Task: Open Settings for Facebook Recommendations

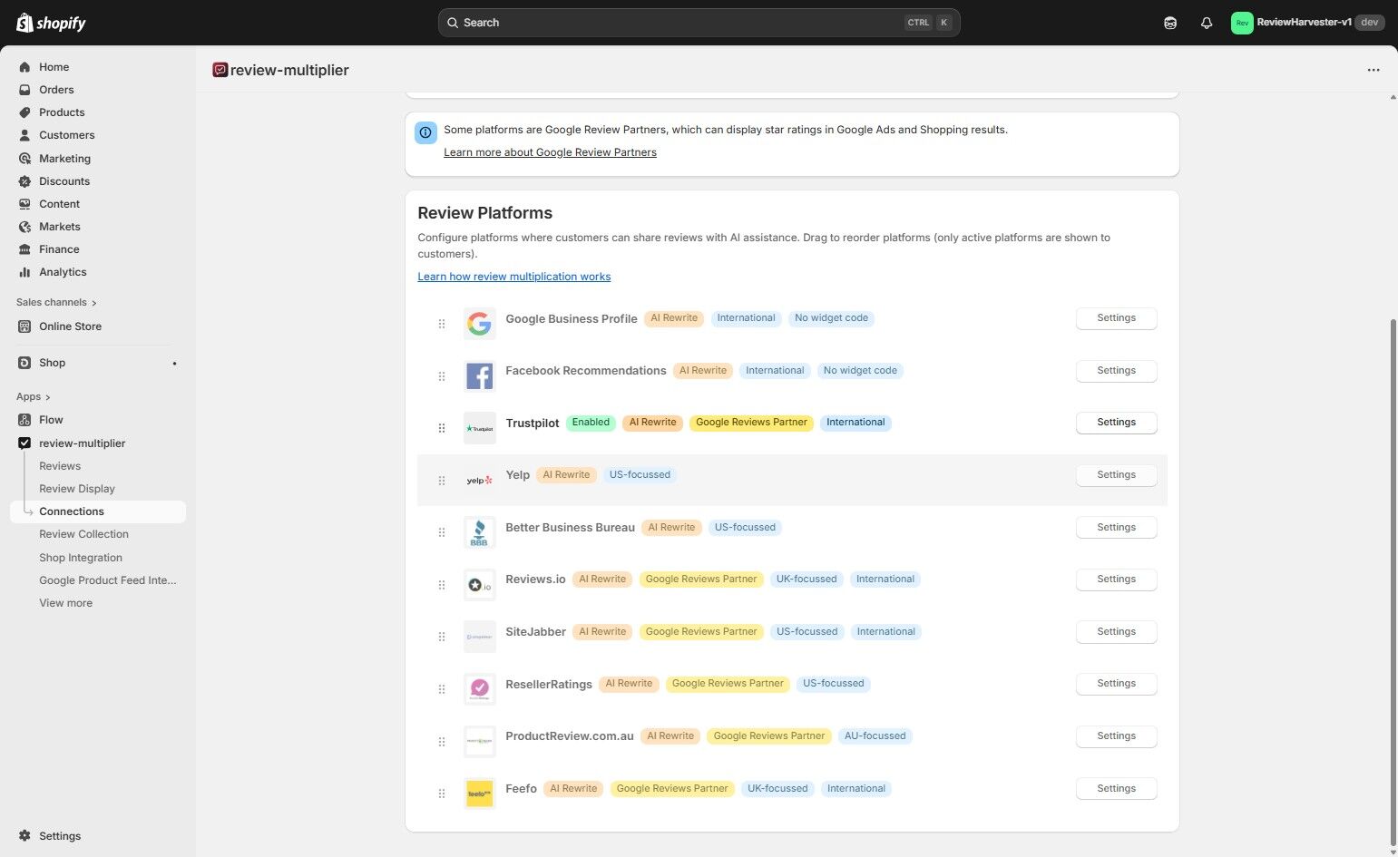Action: 1116,371
